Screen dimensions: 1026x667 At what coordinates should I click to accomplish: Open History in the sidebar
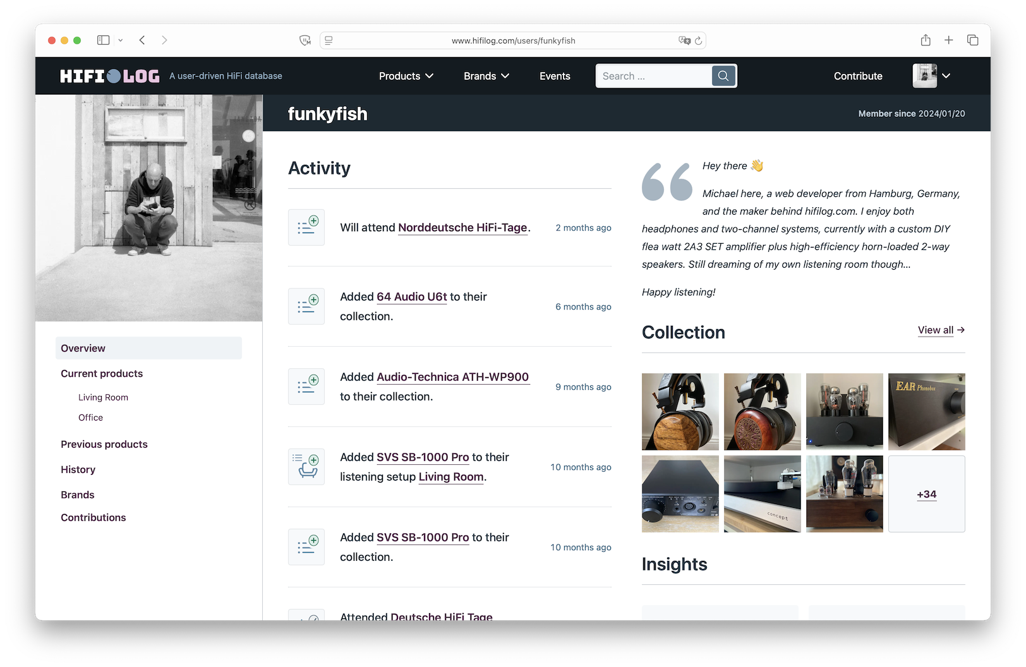[x=78, y=469]
